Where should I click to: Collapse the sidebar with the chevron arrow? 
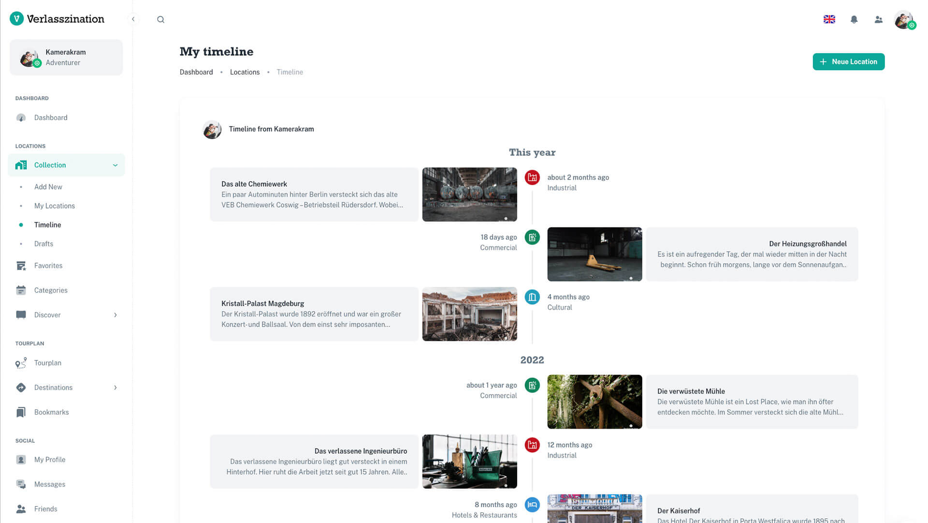click(x=133, y=19)
